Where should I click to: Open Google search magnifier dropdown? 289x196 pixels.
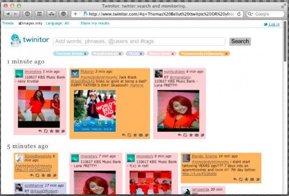250,14
